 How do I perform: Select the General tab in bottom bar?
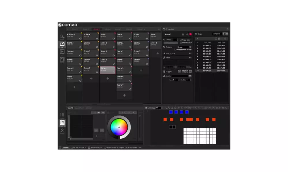click(x=66, y=148)
